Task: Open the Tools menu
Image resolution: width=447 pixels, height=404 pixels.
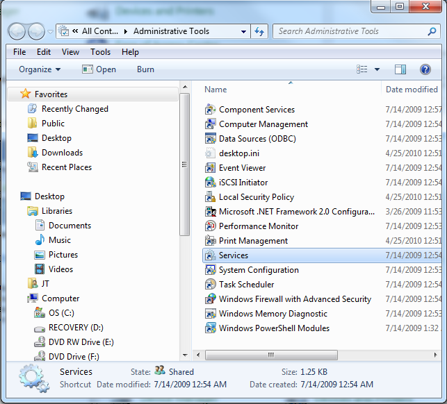Action: coord(100,52)
